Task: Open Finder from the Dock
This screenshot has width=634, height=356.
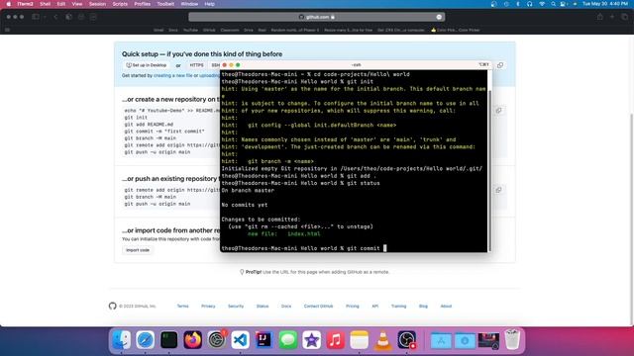Action: (x=121, y=340)
